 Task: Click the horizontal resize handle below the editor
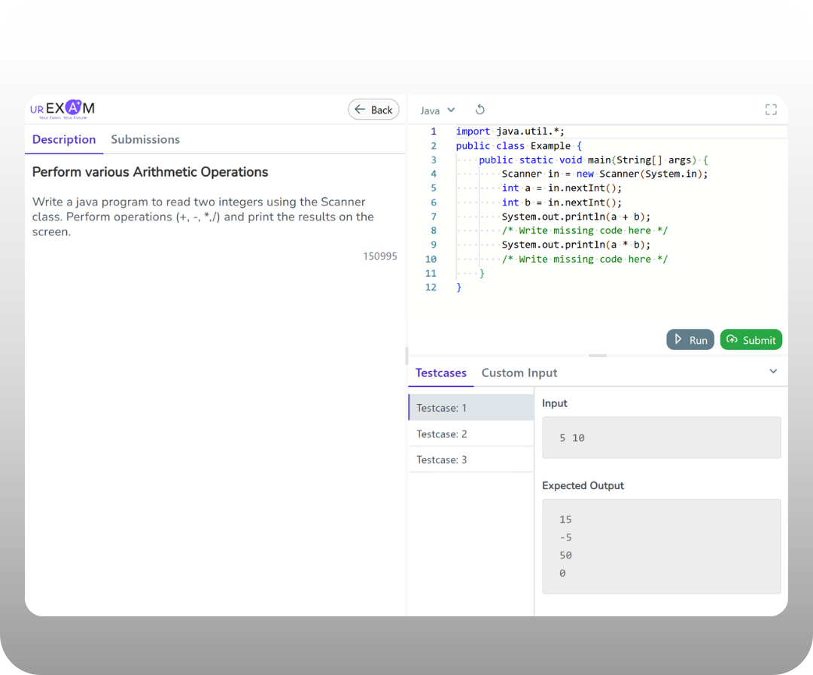(x=598, y=355)
